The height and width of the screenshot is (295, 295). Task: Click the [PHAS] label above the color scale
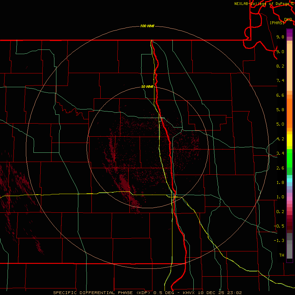(277, 23)
